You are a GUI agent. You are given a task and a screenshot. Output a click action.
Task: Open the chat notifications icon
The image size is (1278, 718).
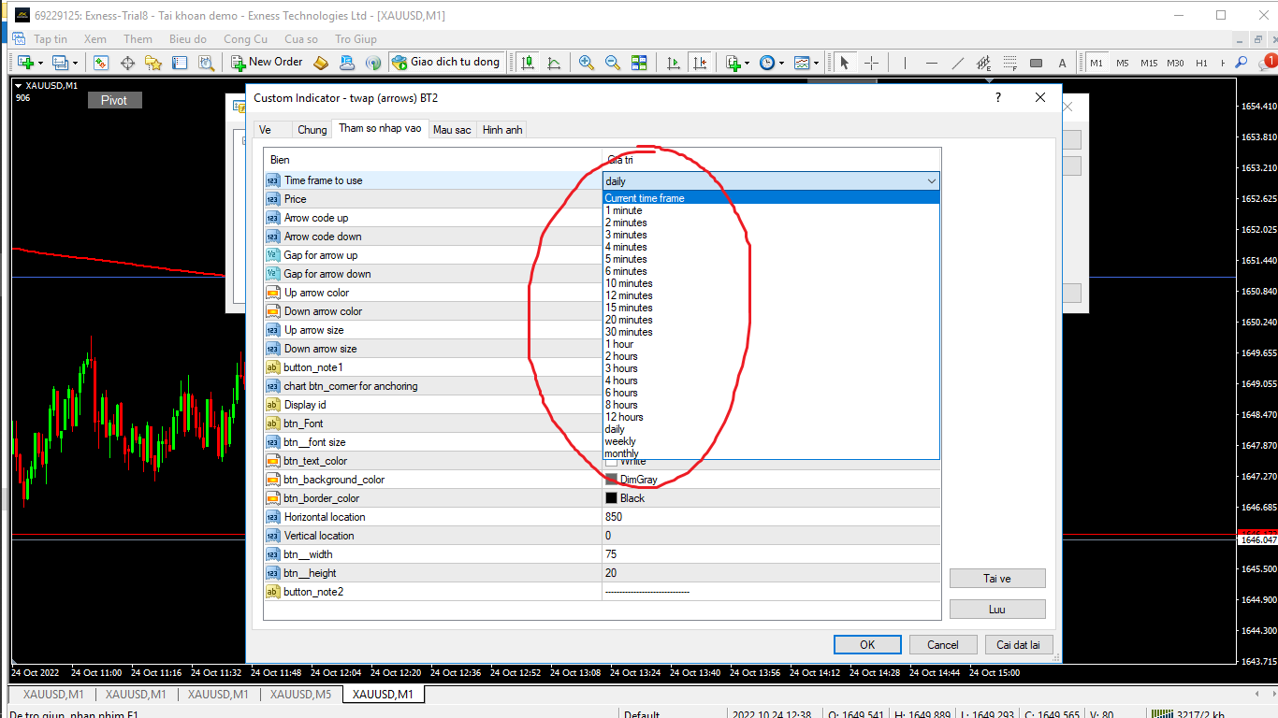[x=1268, y=63]
